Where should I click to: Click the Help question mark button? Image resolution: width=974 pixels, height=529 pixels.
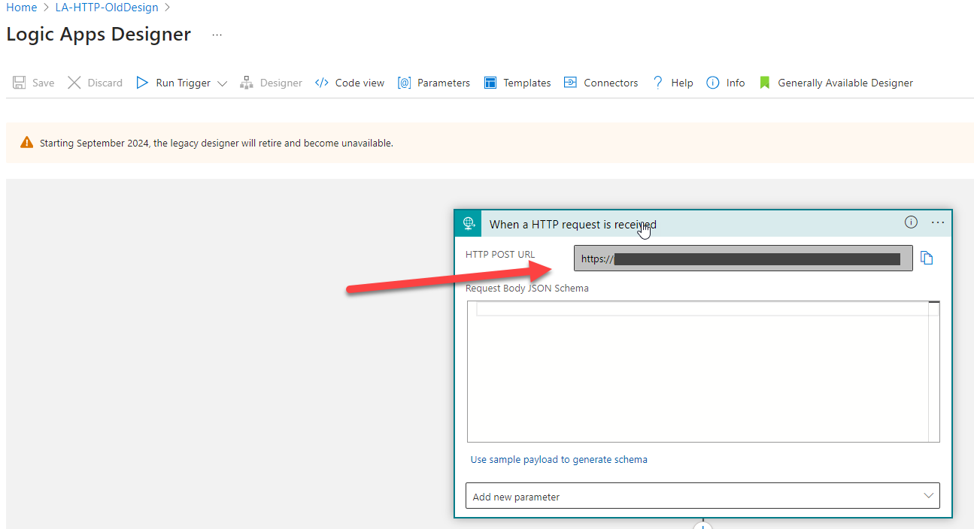pyautogui.click(x=672, y=83)
